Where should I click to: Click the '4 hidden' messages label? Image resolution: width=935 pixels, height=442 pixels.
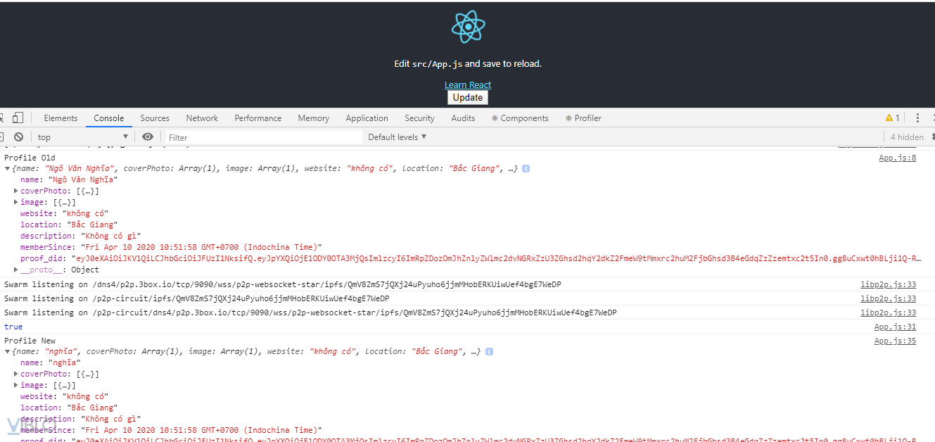pyautogui.click(x=907, y=137)
